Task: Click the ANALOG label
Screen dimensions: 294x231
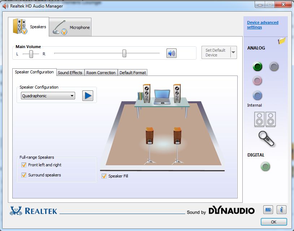Action: pos(256,48)
